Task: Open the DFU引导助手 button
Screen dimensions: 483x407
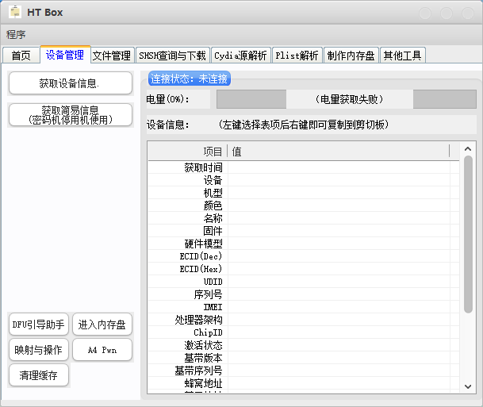Action: (39, 324)
